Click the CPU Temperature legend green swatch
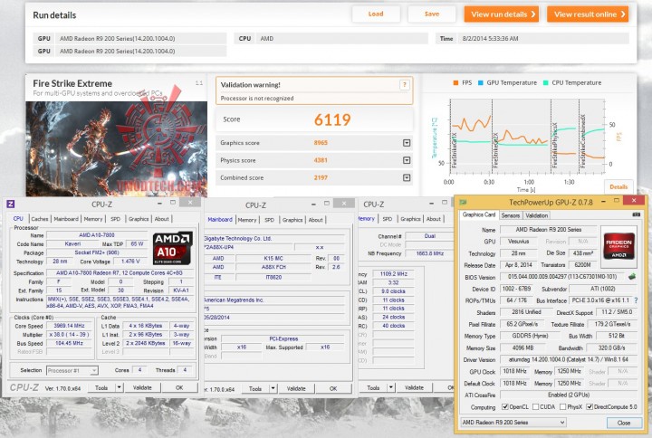This screenshot has width=652, height=438. coord(545,82)
